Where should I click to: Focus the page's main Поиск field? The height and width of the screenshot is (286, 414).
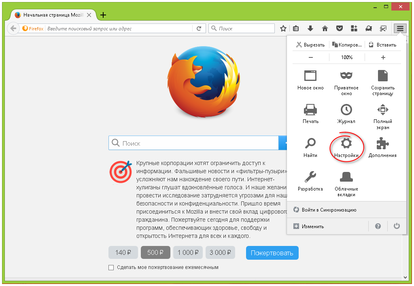click(x=193, y=143)
